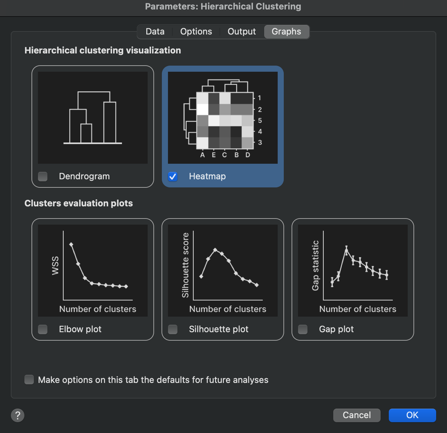Check make options defaults for future analyses

[29, 380]
